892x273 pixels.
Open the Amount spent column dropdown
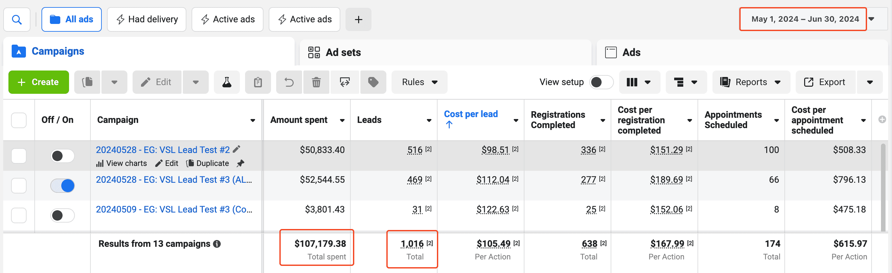tap(342, 120)
